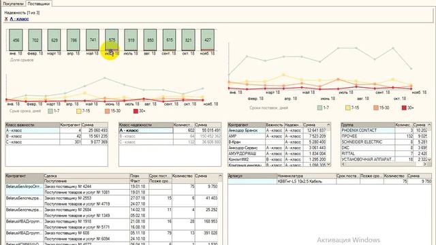Screen dimensions: 436x245
Task: Select the июль 18 bar showing 919
Action: [131, 40]
